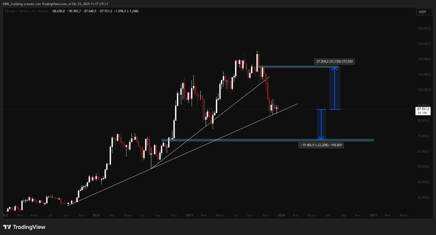Viewport: 436px width, 235px height.
Task: Click the 2024 label on time axis
Action: 96,215
